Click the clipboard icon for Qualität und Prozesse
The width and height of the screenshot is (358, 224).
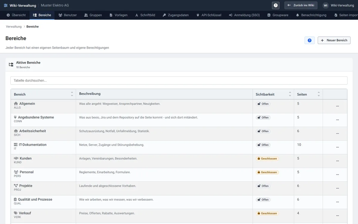[15, 200]
